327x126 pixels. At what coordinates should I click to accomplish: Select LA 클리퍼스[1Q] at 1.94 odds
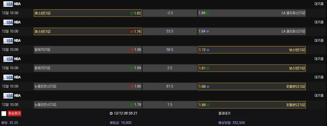pyautogui.click(x=251, y=31)
